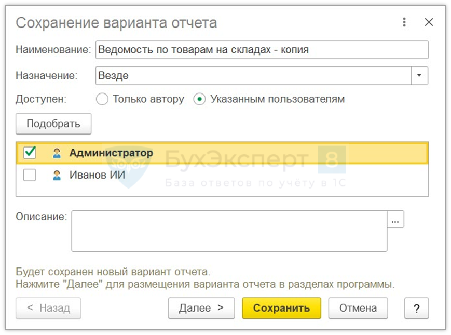Image resolution: width=451 pixels, height=335 pixels.
Task: Select the Только автору radio option
Action: [102, 99]
